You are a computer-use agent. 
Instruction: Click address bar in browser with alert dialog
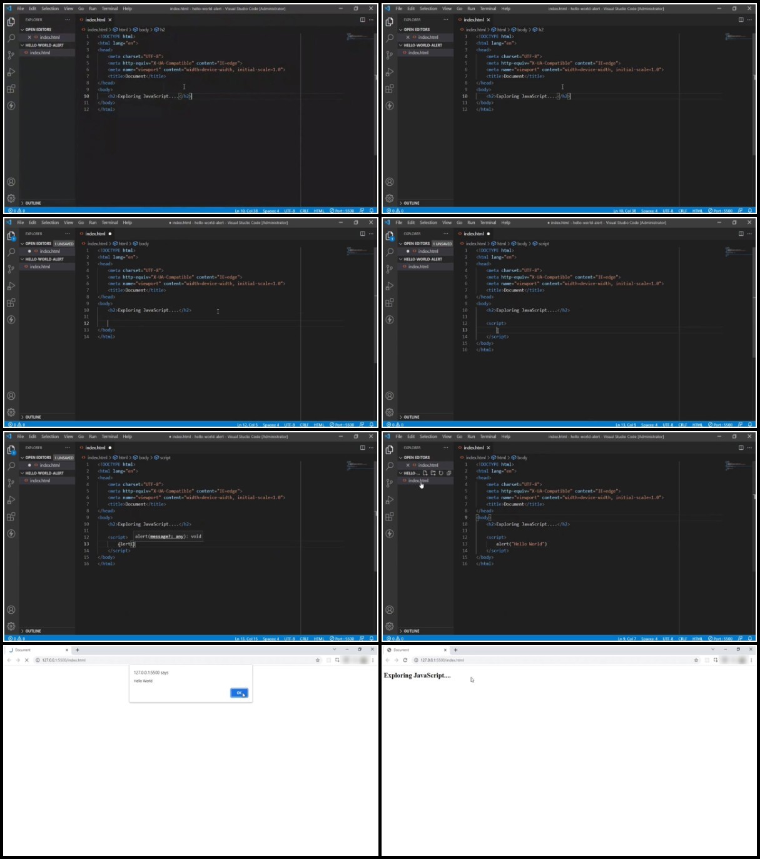pyautogui.click(x=175, y=660)
